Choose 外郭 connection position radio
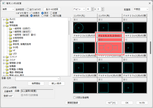The height and width of the screenshot is (108, 153). [x=43, y=16]
